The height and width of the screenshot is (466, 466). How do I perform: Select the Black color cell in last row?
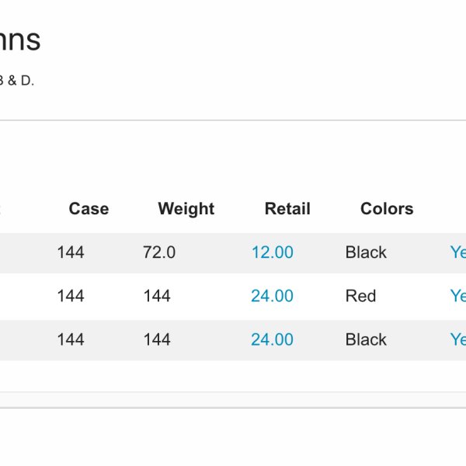pyautogui.click(x=366, y=339)
